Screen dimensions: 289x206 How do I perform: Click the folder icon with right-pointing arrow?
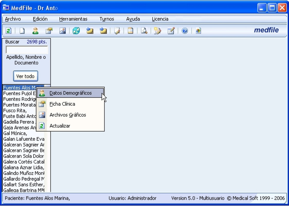point(103,31)
